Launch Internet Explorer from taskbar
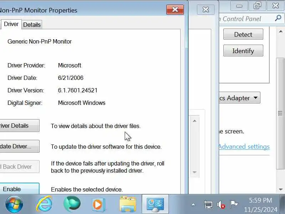285x214 pixels. [x=44, y=204]
